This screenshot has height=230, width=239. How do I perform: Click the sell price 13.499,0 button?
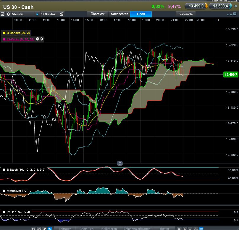[x=196, y=6]
